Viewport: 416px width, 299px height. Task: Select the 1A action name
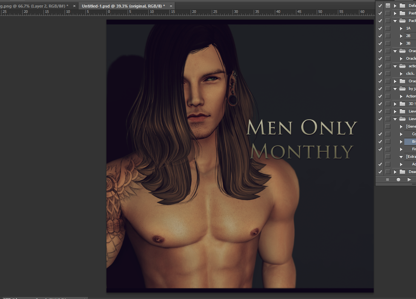(408, 28)
